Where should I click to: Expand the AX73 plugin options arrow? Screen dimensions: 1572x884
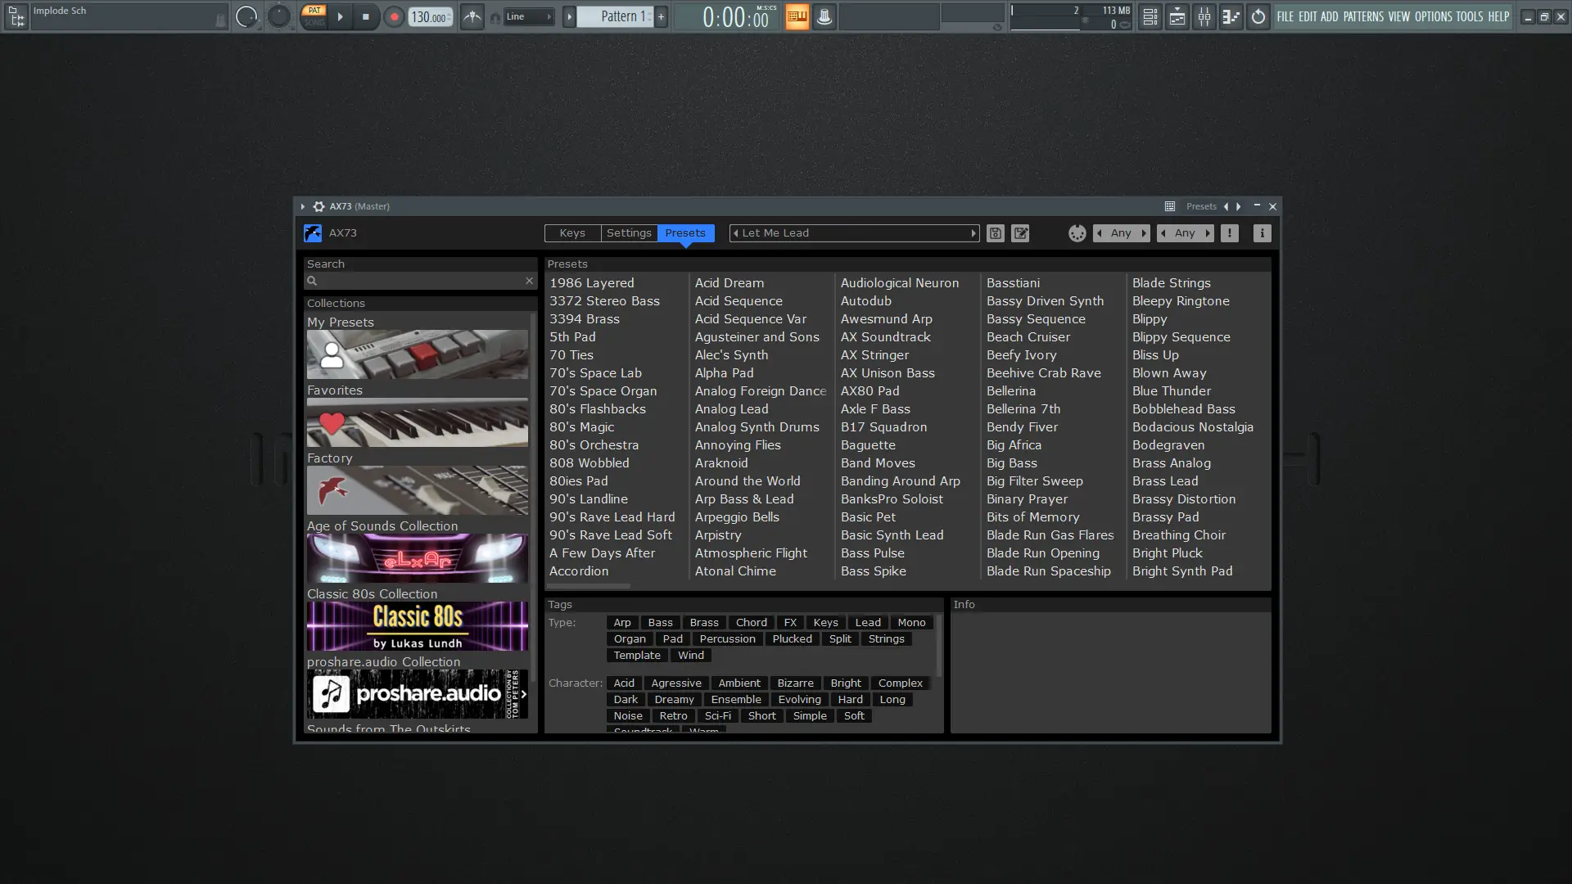click(x=302, y=206)
